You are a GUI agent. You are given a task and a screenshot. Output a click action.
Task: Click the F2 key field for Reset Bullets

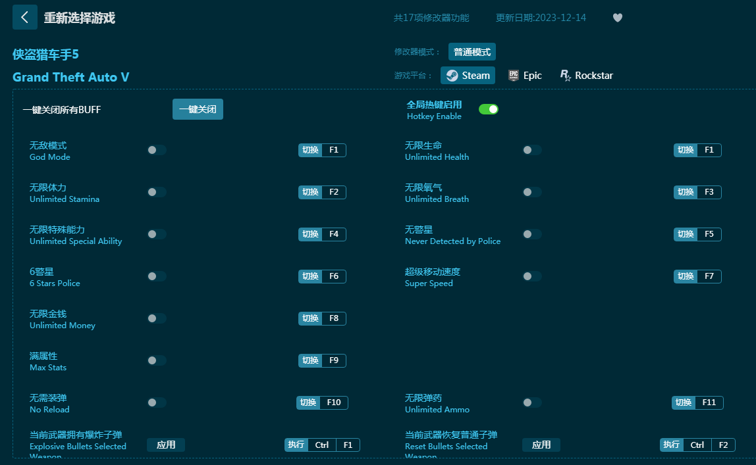(x=723, y=445)
